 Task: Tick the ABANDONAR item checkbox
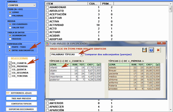[x=47, y=7]
